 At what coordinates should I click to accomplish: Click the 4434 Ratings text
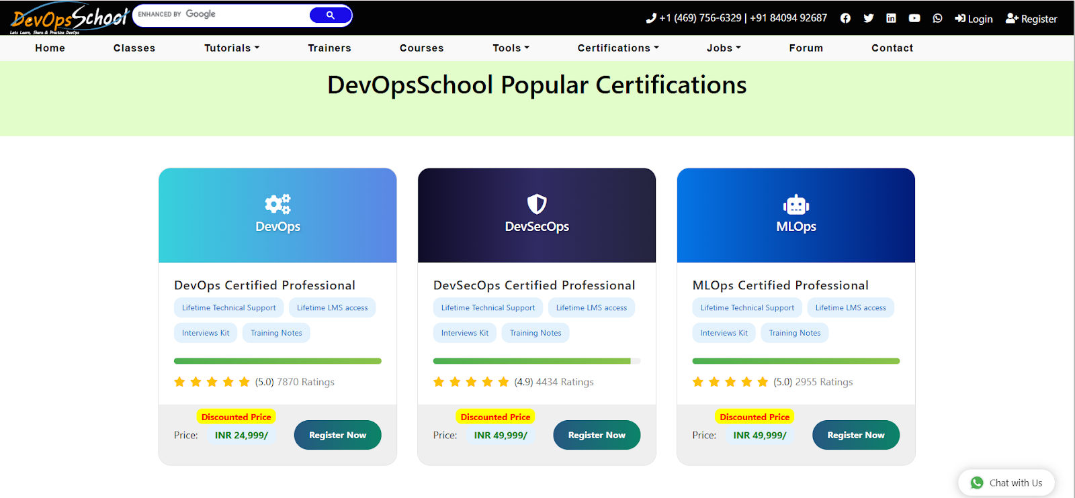tap(565, 382)
